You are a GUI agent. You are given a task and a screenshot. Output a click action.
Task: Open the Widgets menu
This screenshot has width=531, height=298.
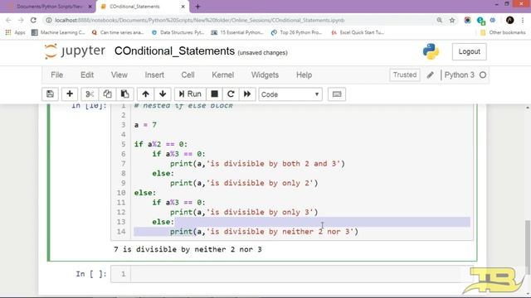tap(265, 75)
